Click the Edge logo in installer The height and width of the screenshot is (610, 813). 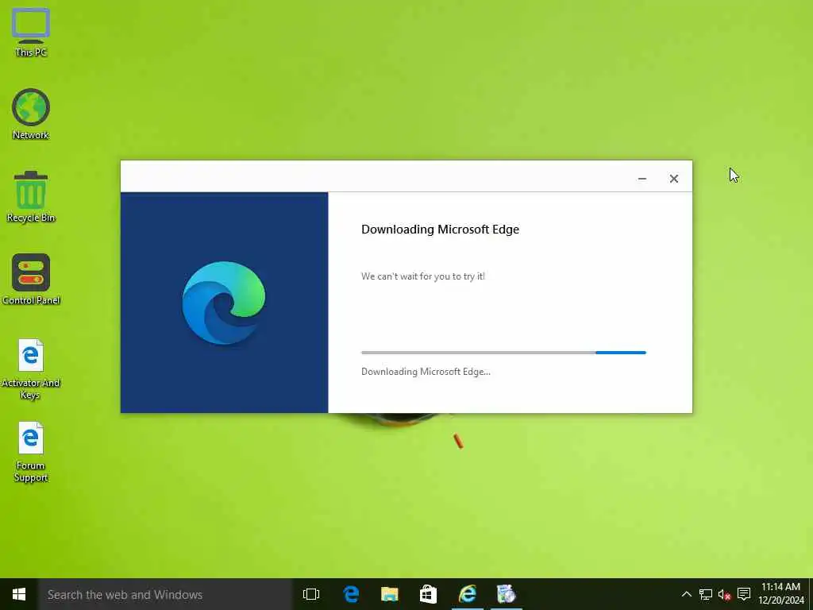[223, 303]
